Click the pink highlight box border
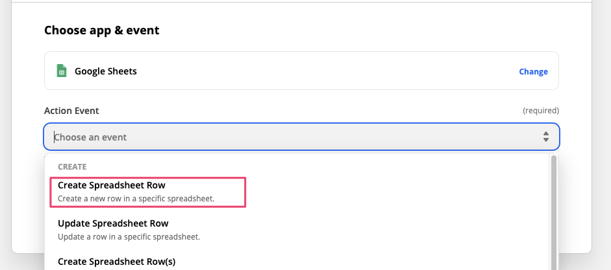Image resolution: width=611 pixels, height=270 pixels. click(x=245, y=192)
